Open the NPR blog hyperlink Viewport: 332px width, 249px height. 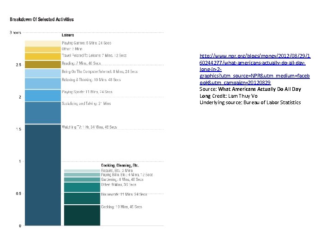tap(255, 69)
